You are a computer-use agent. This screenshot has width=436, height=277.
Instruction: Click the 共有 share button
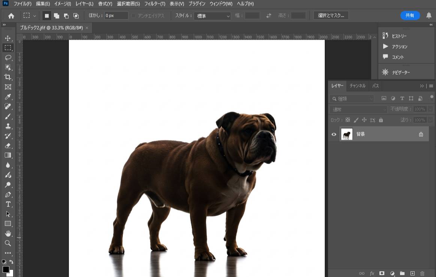[410, 16]
